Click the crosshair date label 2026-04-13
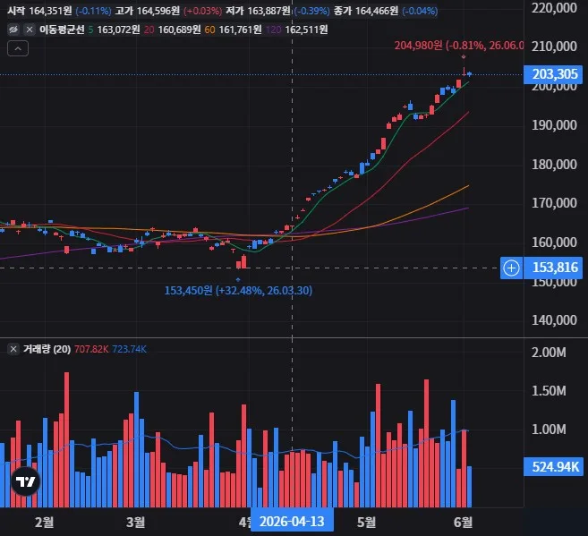588x536 pixels. [x=292, y=522]
